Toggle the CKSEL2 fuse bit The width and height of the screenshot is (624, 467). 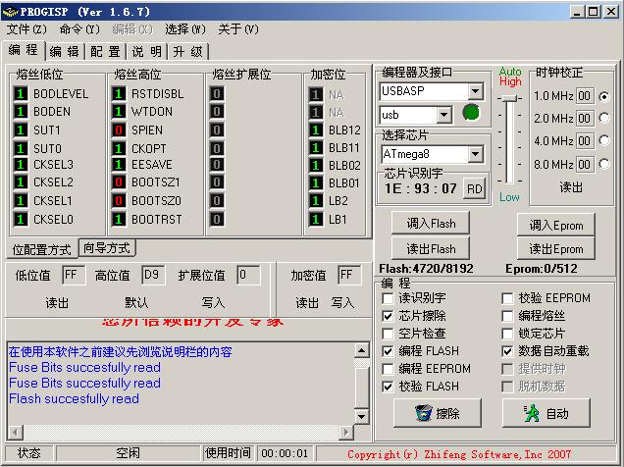click(x=21, y=182)
